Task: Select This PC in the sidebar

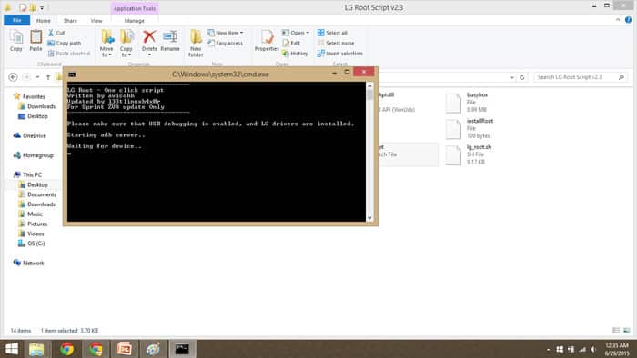Action: [x=27, y=174]
